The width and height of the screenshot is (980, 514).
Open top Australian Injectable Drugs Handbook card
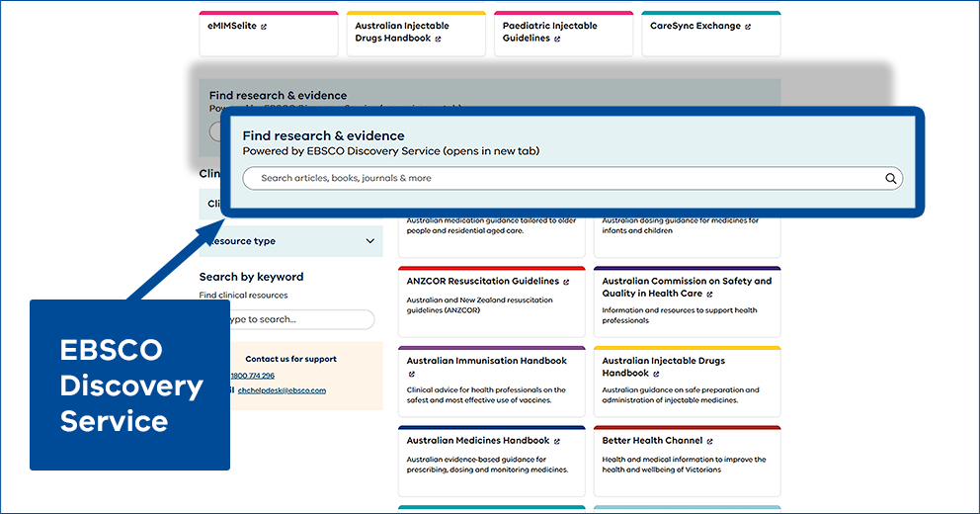[x=416, y=34]
